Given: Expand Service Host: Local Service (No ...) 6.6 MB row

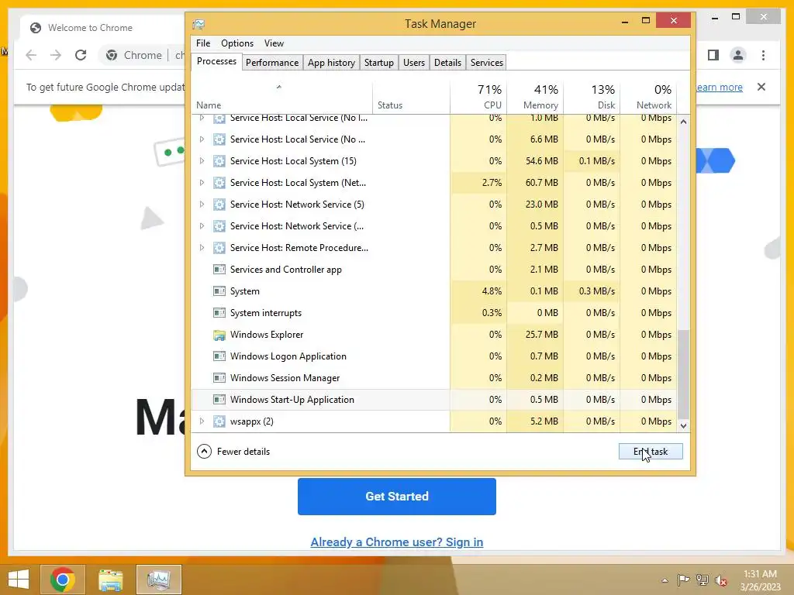Looking at the screenshot, I should tap(202, 139).
